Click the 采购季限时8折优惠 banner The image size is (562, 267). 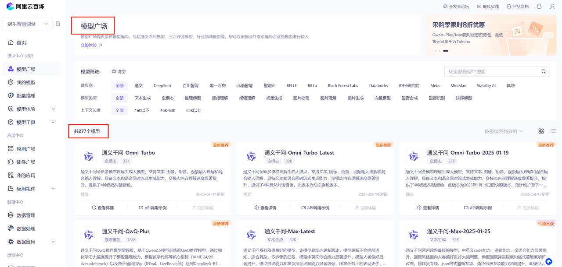491,35
